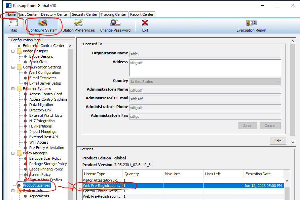The width and height of the screenshot is (300, 200).
Task: Click the Configuration Menu scrollbar up arrow
Action: (x=70, y=46)
